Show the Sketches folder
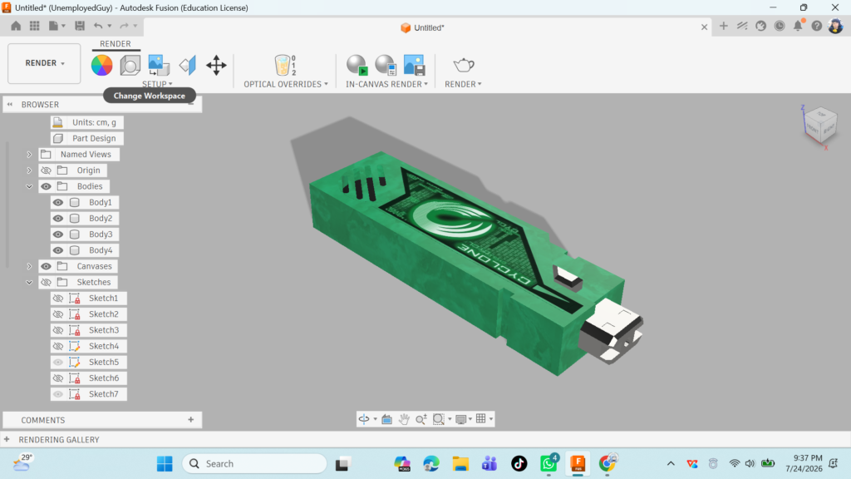 [47, 283]
